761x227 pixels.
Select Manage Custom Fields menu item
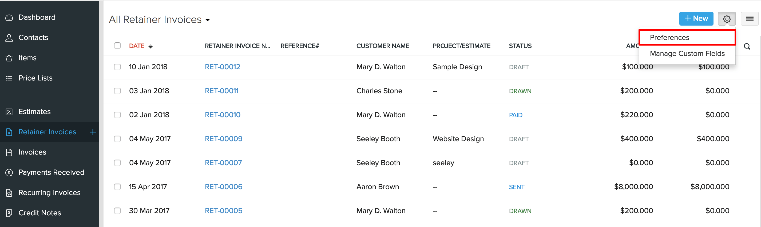pyautogui.click(x=687, y=53)
